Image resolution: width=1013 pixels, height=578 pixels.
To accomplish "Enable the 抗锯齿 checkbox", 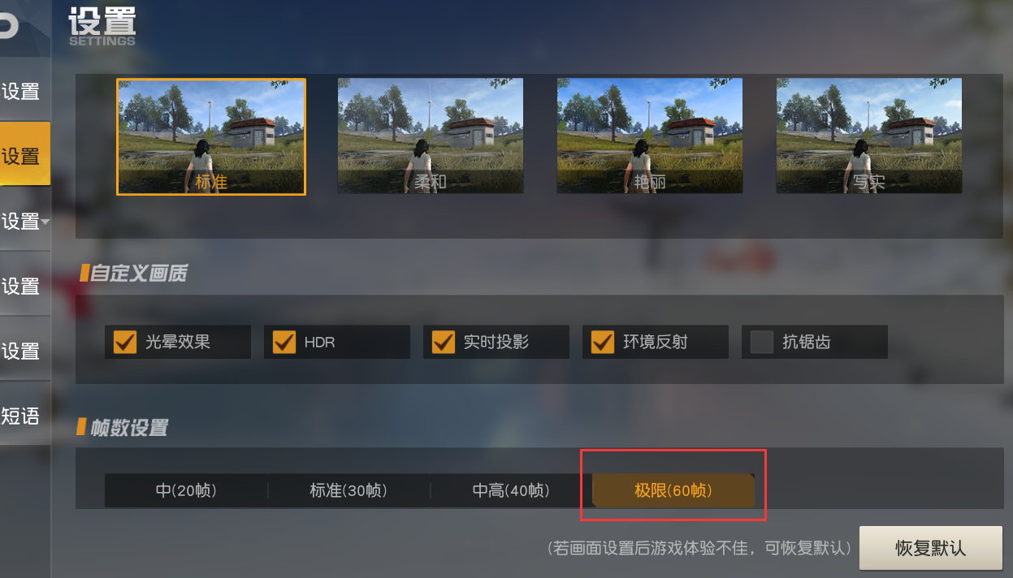I will 761,342.
